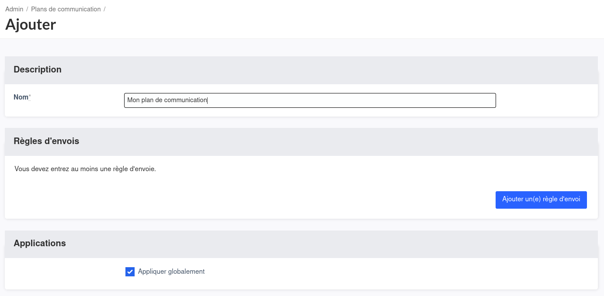
Task: Click the blue check mark icon
Action: pyautogui.click(x=130, y=272)
